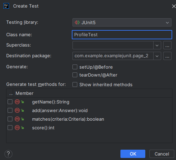The image size is (176, 160).
Task: Enable the setUp/@Before checkbox
Action: pyautogui.click(x=75, y=67)
